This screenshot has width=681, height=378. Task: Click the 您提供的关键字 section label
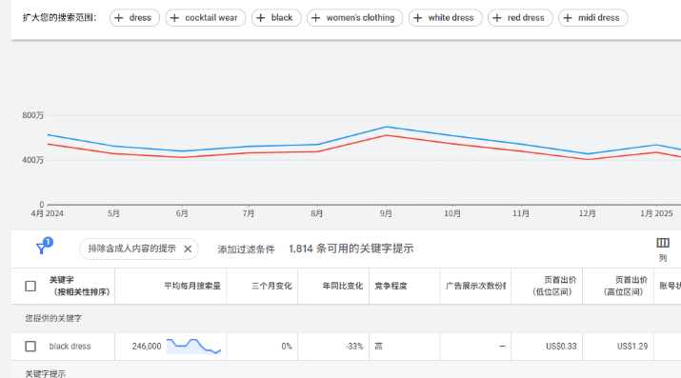coord(53,318)
